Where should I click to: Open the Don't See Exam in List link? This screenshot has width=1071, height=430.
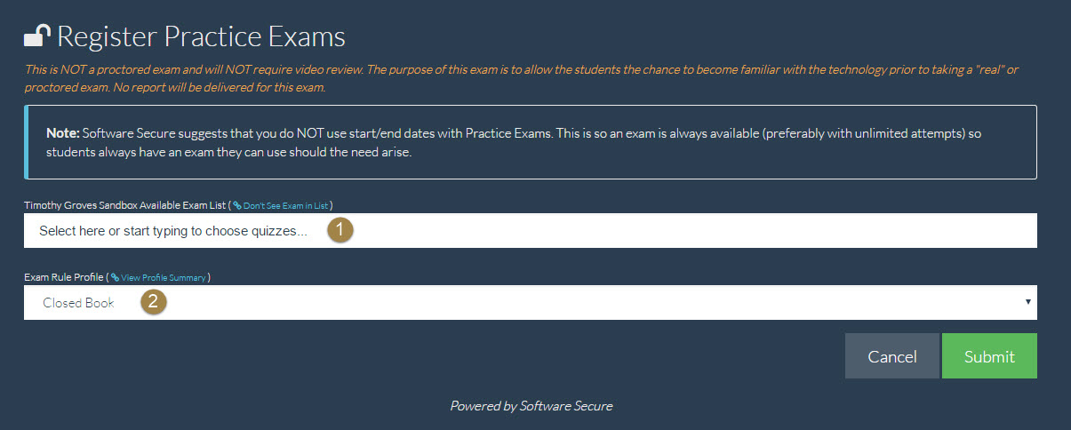(x=284, y=205)
